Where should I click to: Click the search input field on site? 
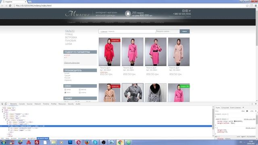168,31
